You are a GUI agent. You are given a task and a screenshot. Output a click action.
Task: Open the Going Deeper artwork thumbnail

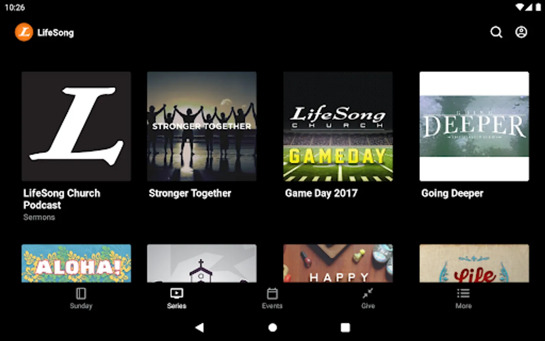tap(474, 127)
